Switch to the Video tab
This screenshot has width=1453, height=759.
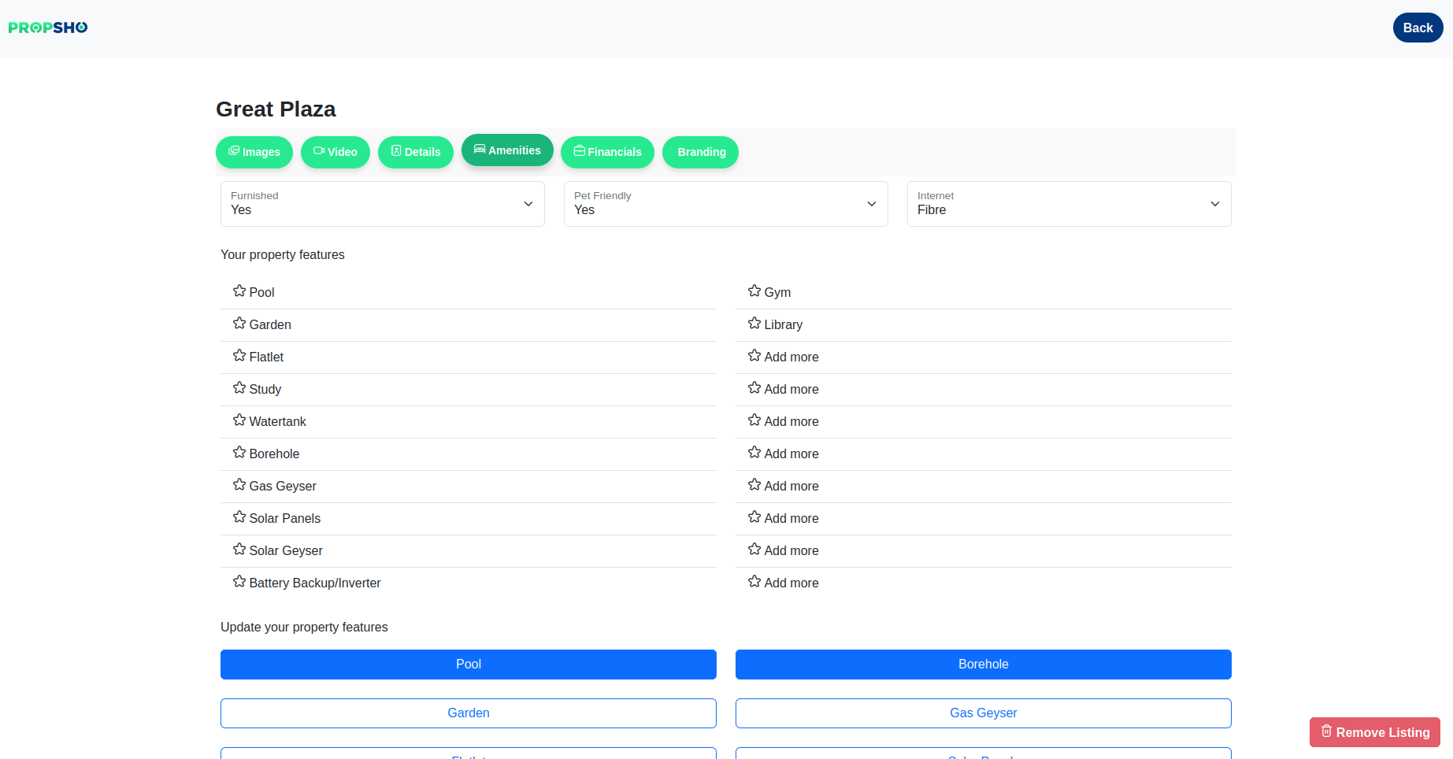tap(335, 152)
